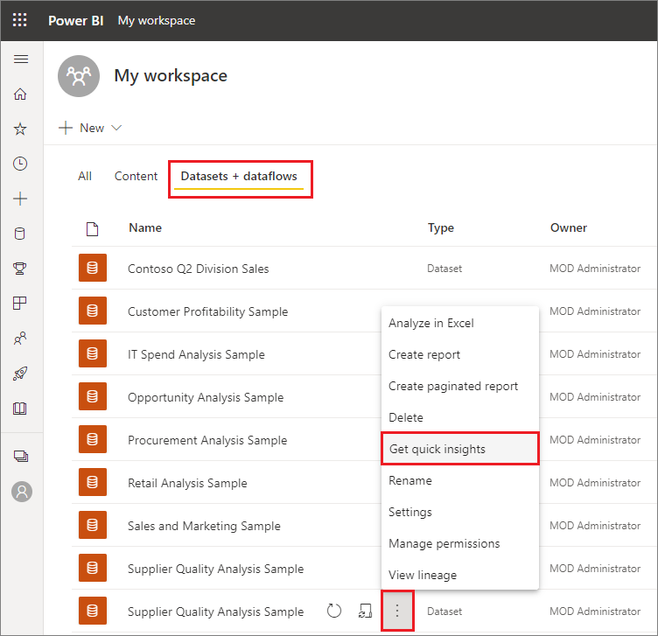
Task: Select Manage permissions menu entry
Action: point(444,543)
